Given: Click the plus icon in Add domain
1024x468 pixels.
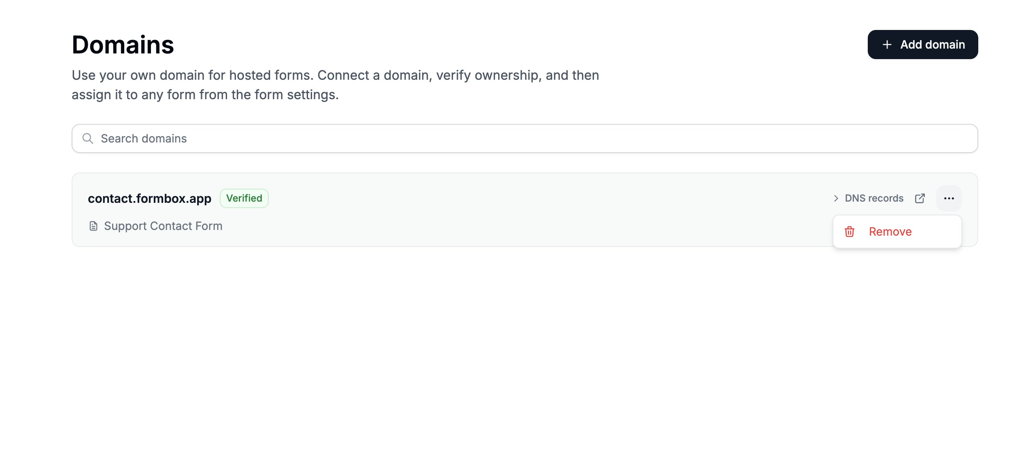Looking at the screenshot, I should (887, 45).
